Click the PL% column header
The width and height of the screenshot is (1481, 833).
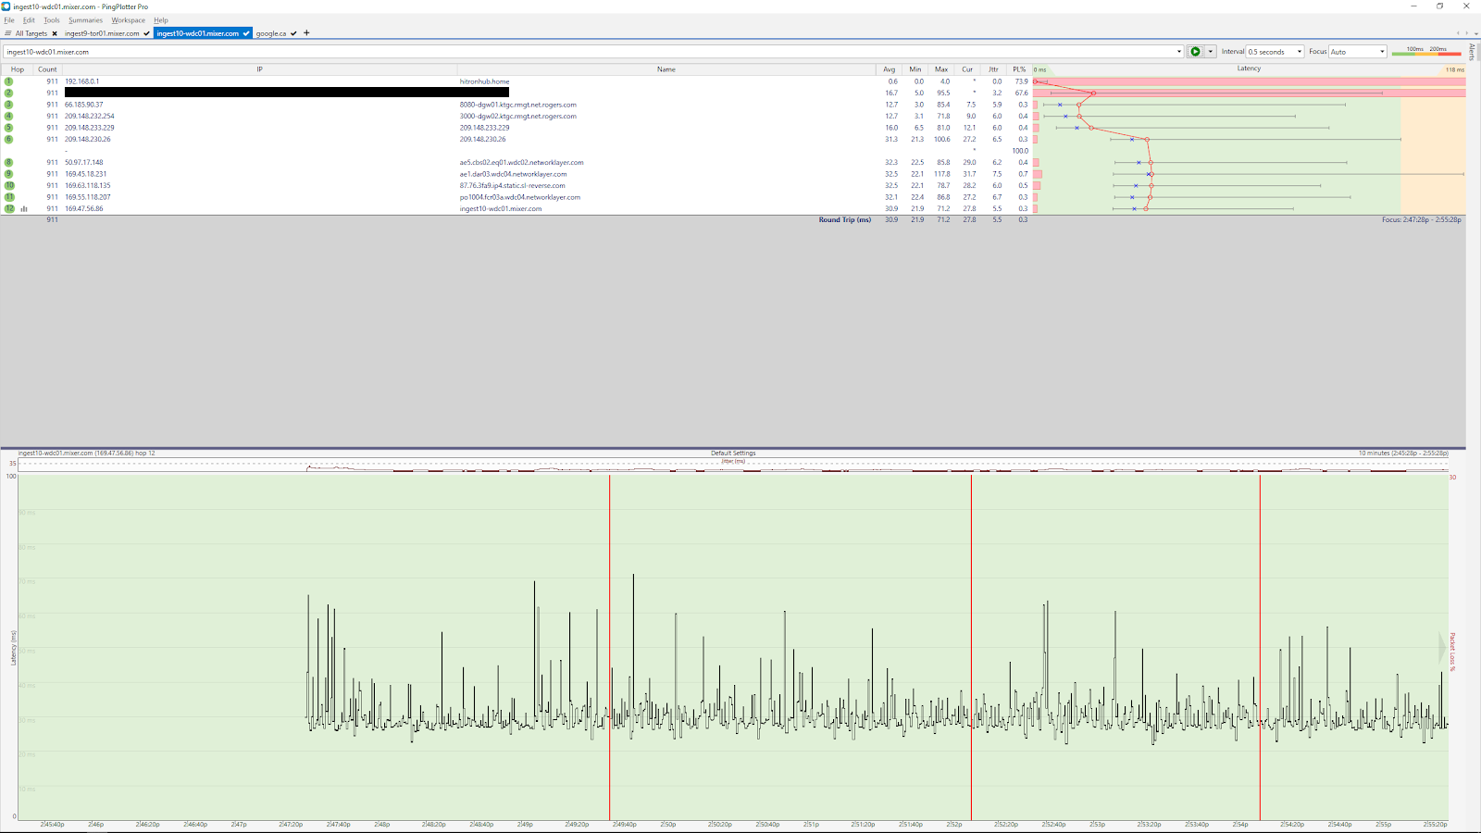pos(1019,69)
